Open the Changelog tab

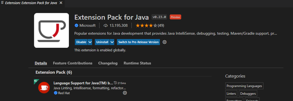(108, 63)
